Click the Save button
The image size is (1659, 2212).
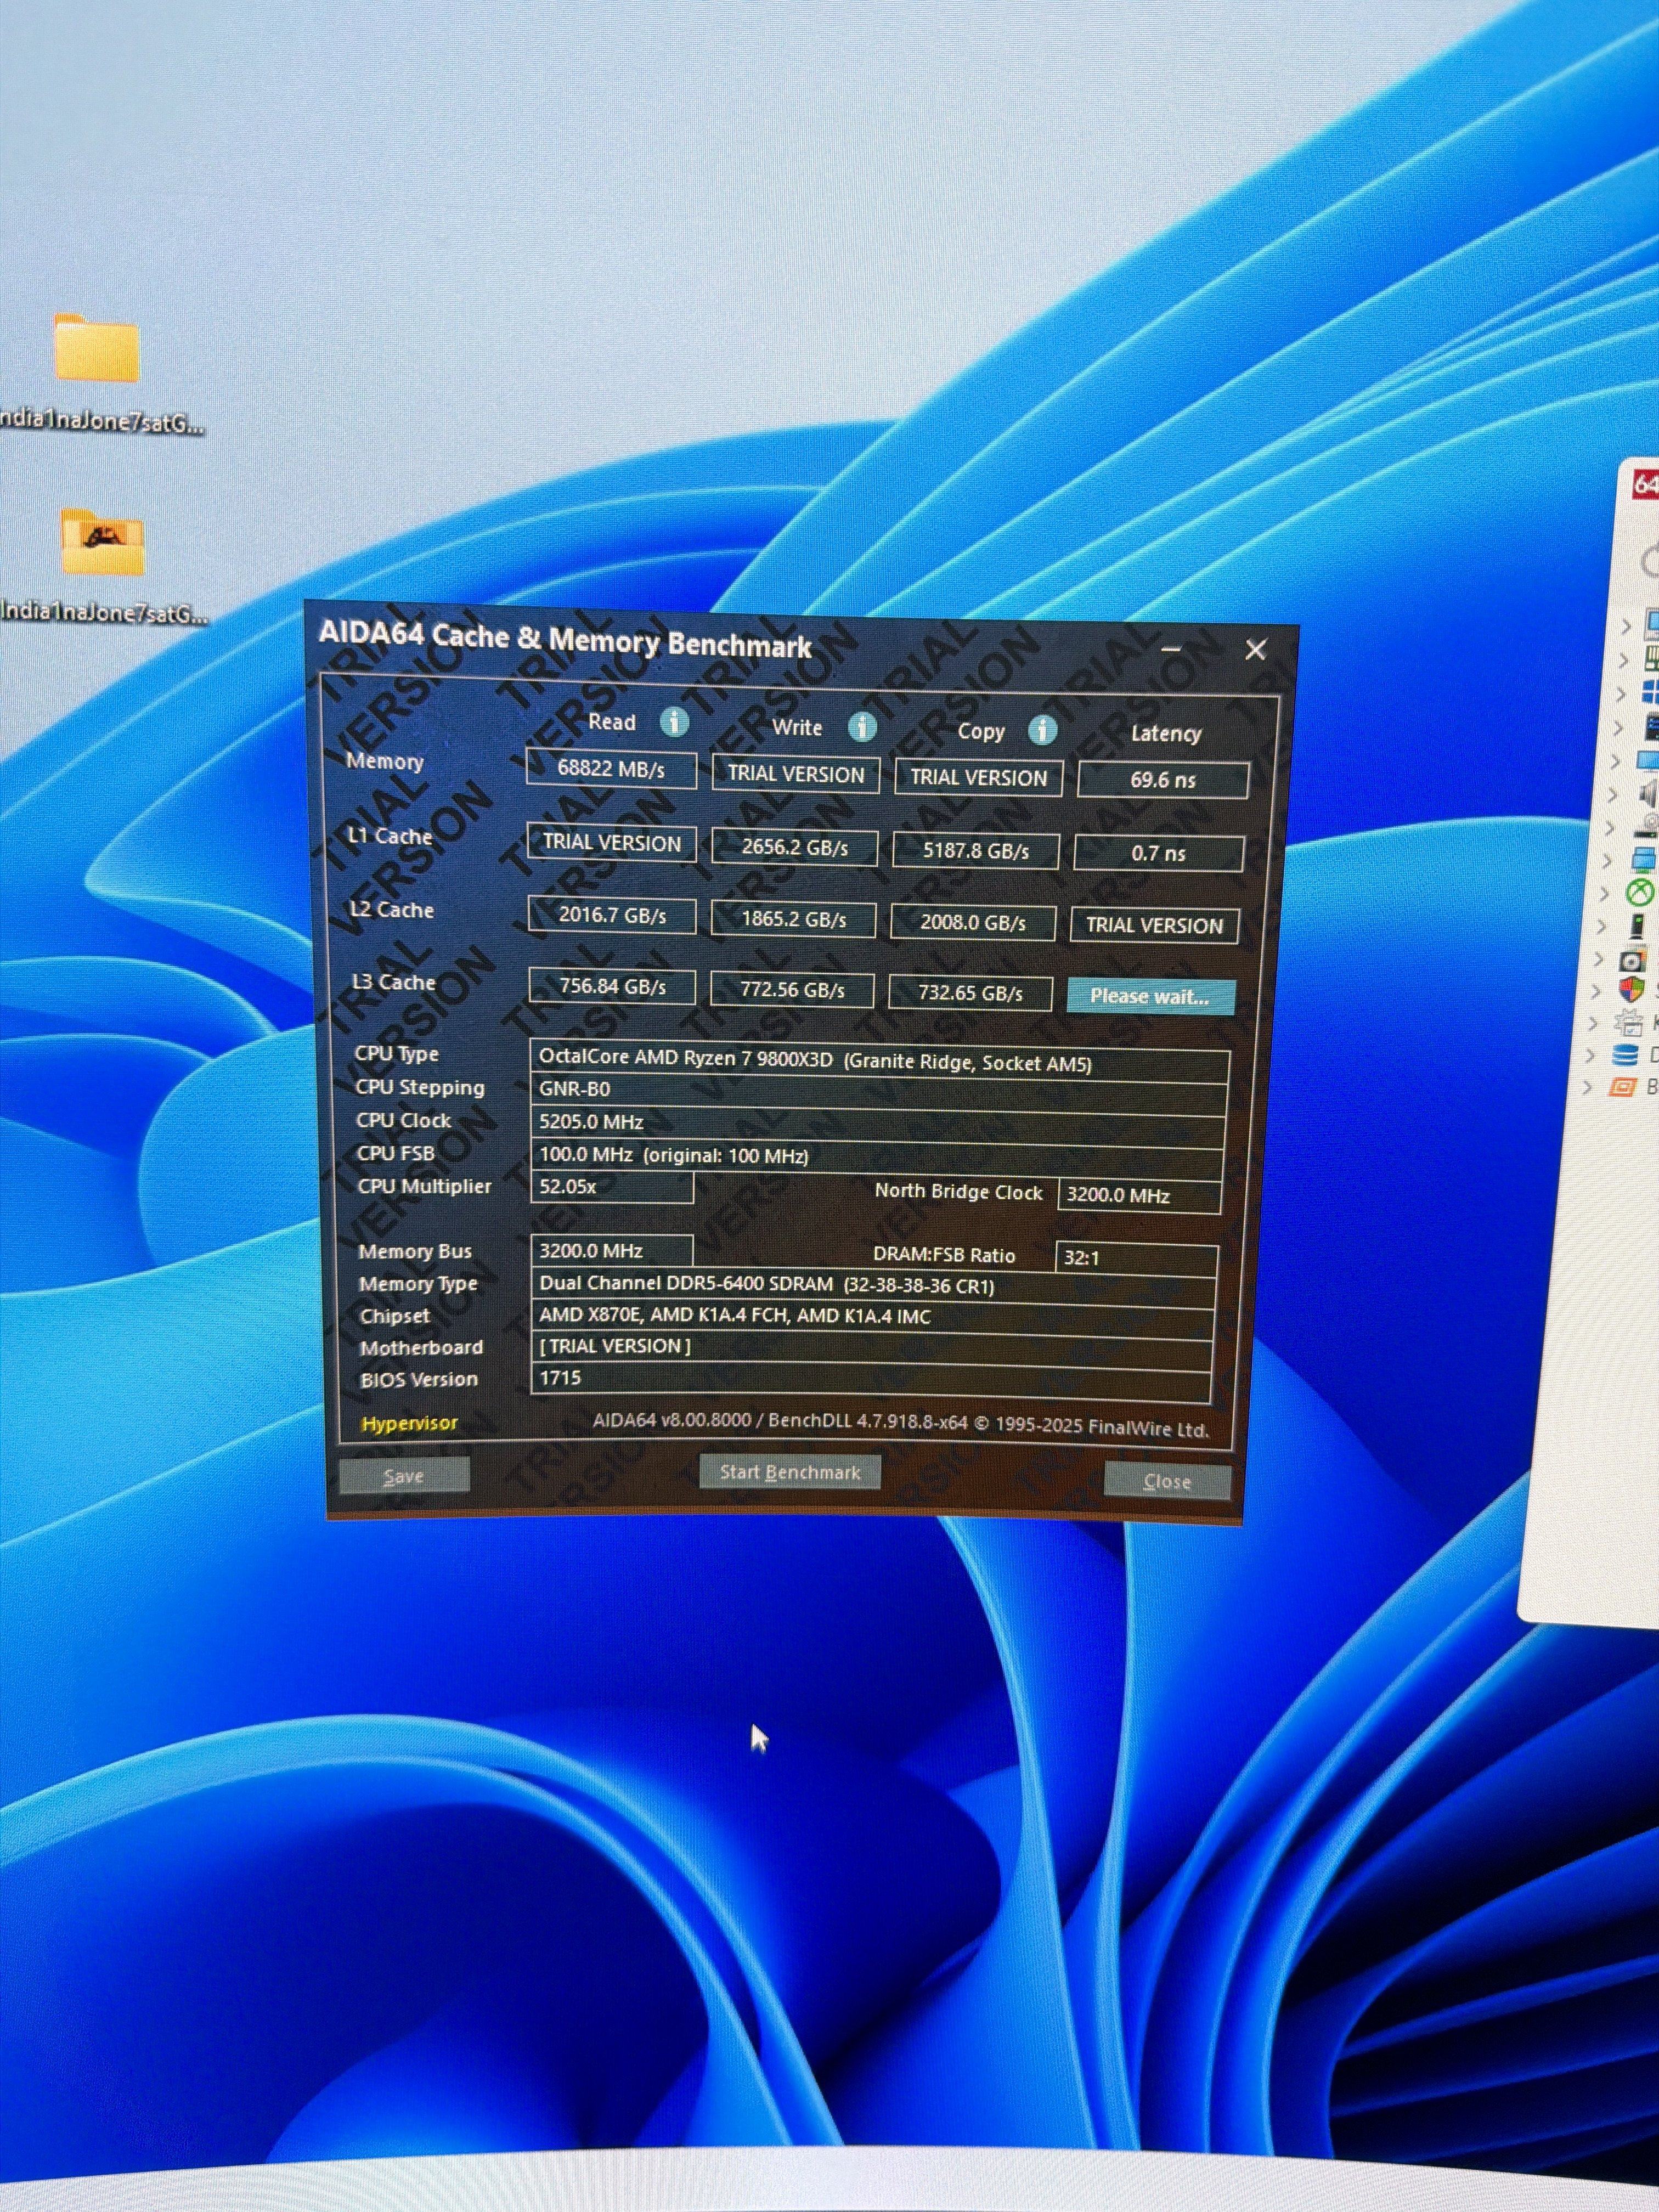click(404, 1476)
